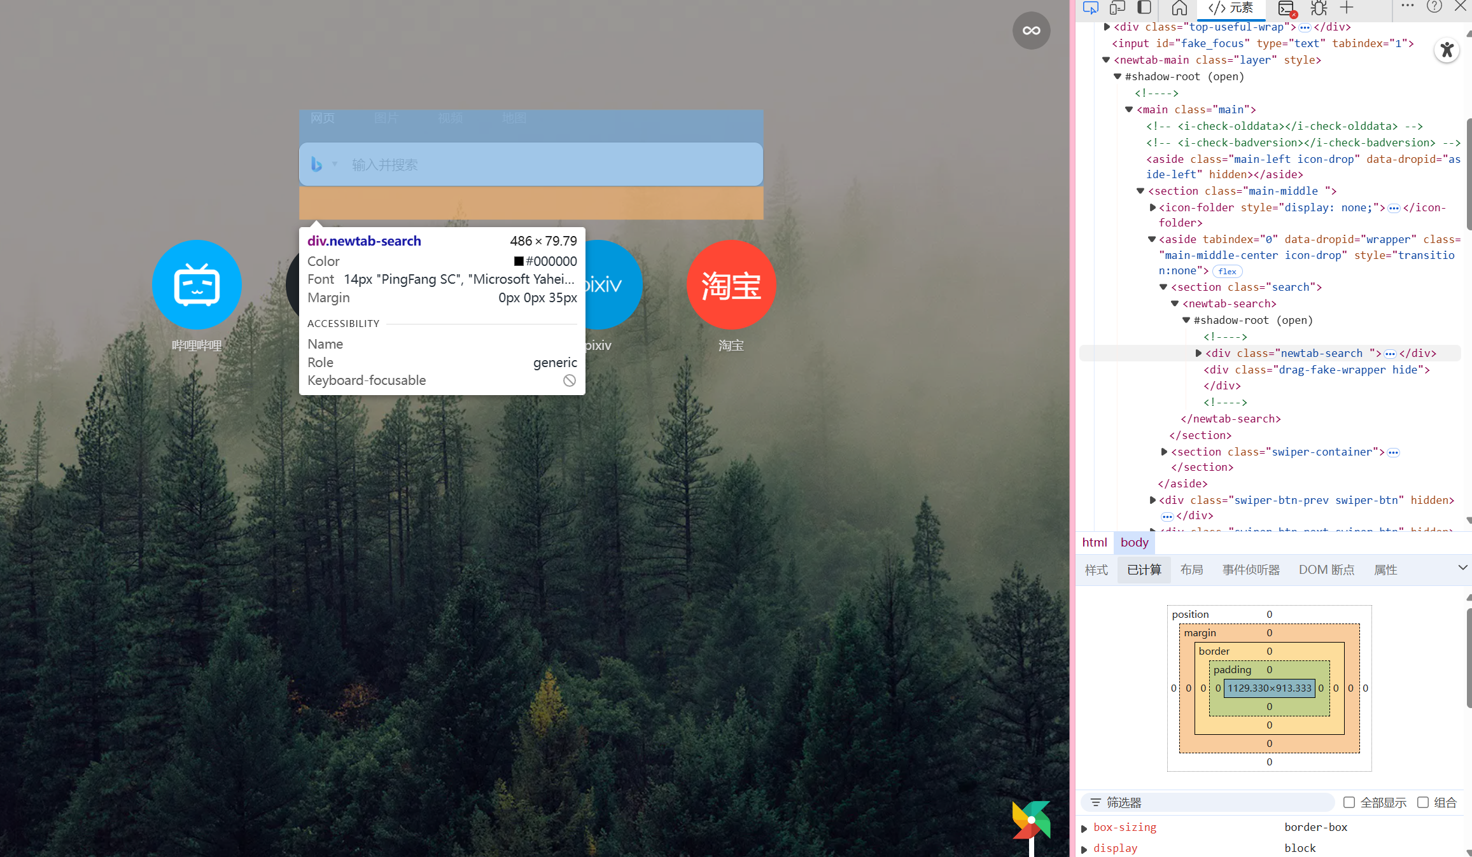Image resolution: width=1472 pixels, height=857 pixels.
Task: Click the plus icon for more tools
Action: tap(1347, 8)
